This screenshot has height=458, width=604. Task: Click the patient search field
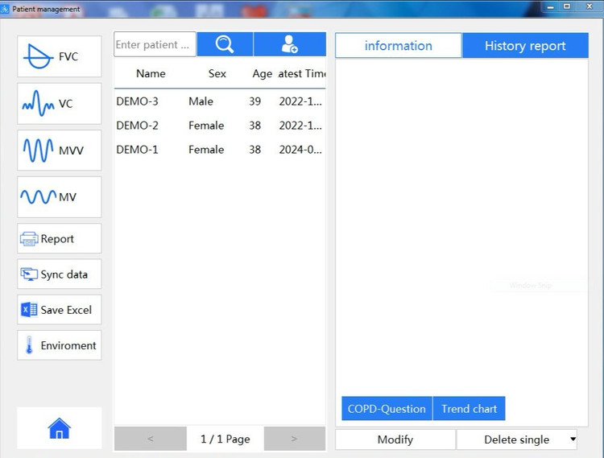[x=155, y=45]
